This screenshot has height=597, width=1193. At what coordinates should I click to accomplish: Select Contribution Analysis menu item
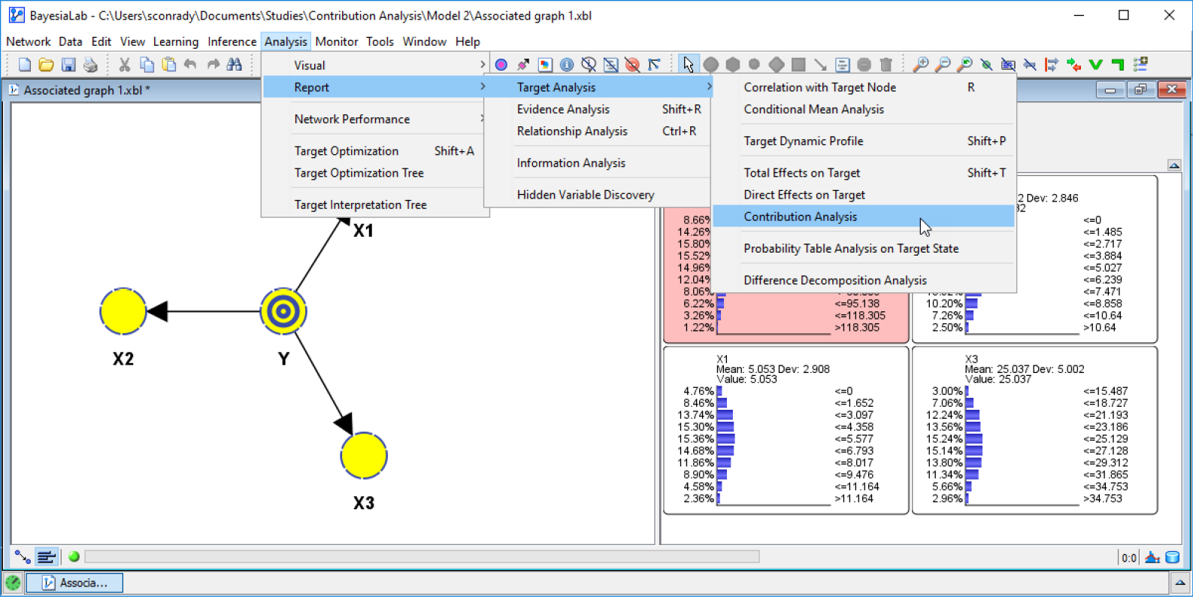[800, 217]
